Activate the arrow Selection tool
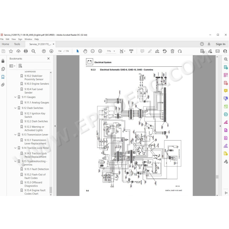This screenshot has width=229, height=229. pyautogui.click(x=78, y=51)
